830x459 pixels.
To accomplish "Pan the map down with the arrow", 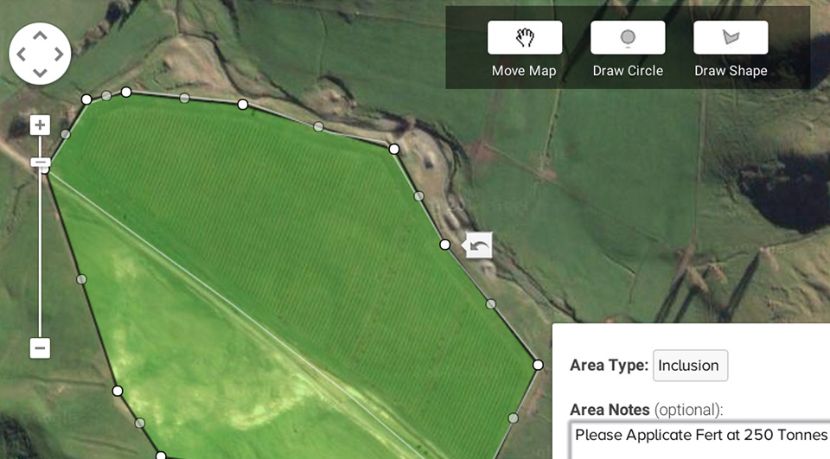I will point(41,72).
